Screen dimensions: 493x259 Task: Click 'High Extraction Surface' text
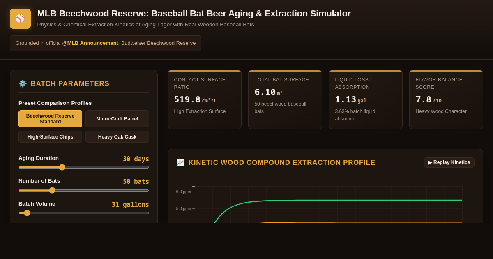pos(200,111)
